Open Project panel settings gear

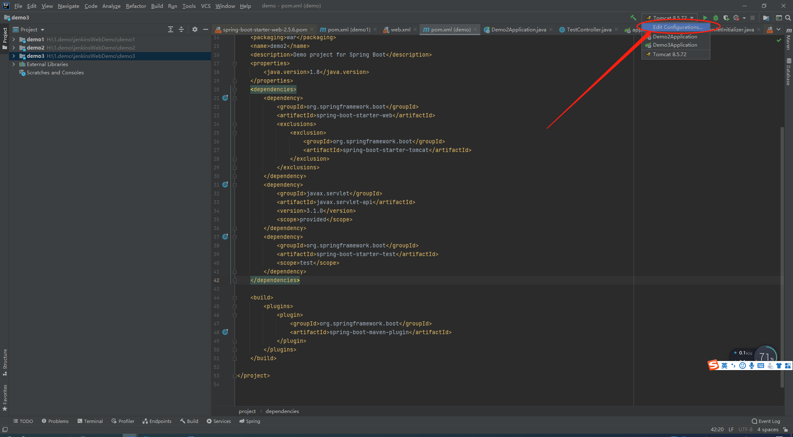click(195, 29)
